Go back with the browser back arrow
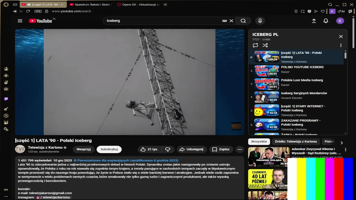This screenshot has width=356, height=200. (15, 11)
